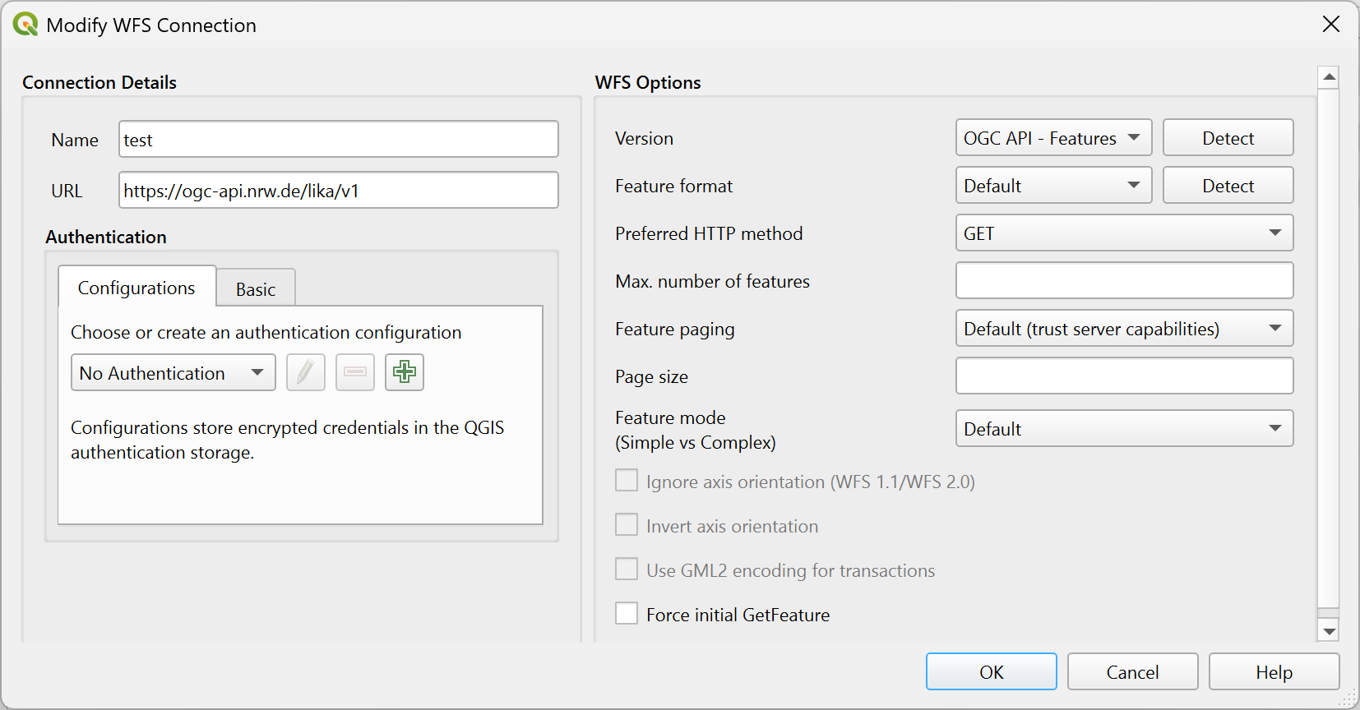
Task: Click the 'WFS Options' heading
Action: click(648, 82)
